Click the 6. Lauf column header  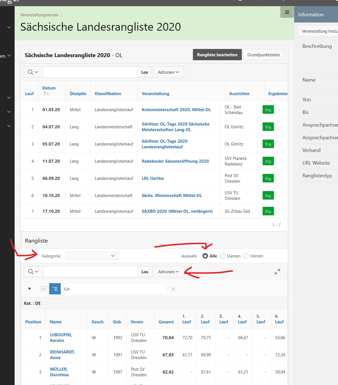tap(279, 319)
